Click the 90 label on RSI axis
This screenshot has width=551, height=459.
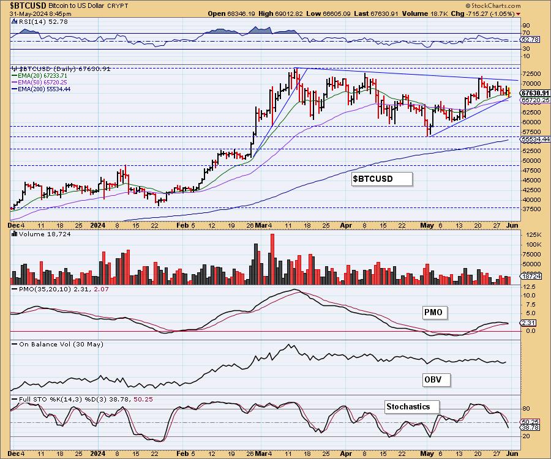click(x=527, y=25)
